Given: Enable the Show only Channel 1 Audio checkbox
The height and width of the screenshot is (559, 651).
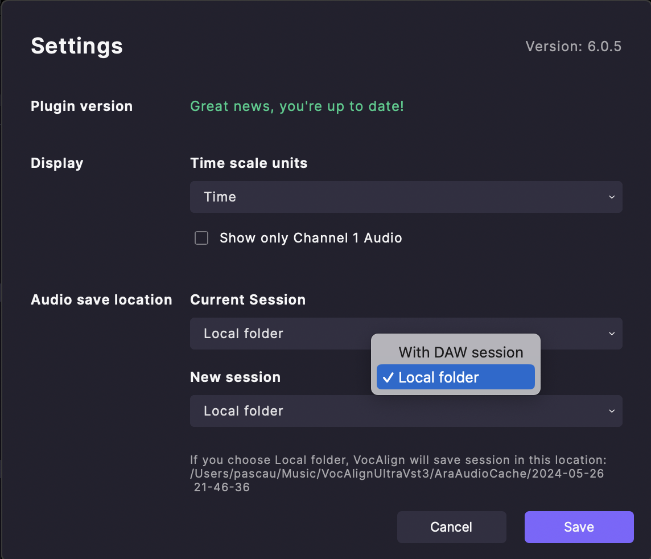Looking at the screenshot, I should point(201,238).
